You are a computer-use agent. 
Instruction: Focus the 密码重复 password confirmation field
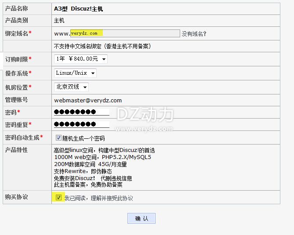coord(81,125)
